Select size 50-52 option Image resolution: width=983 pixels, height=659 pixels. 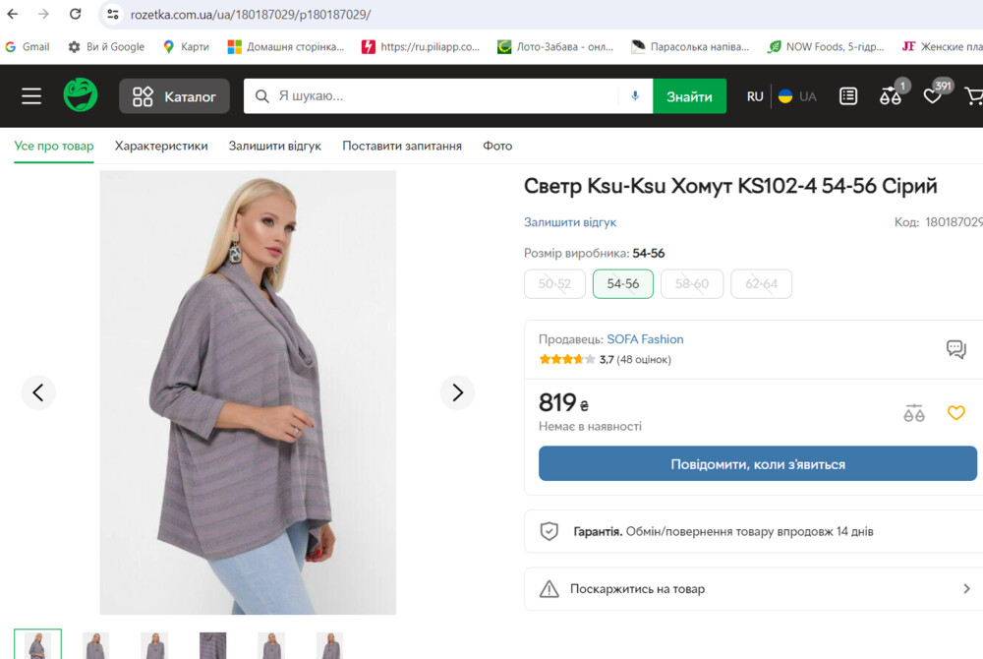click(554, 284)
